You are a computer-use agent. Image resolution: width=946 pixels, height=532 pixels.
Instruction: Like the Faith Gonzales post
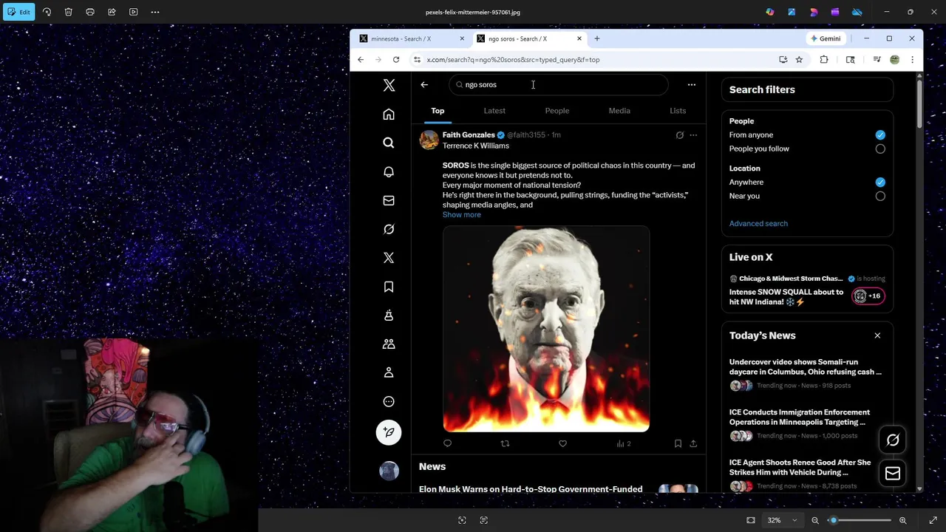562,443
